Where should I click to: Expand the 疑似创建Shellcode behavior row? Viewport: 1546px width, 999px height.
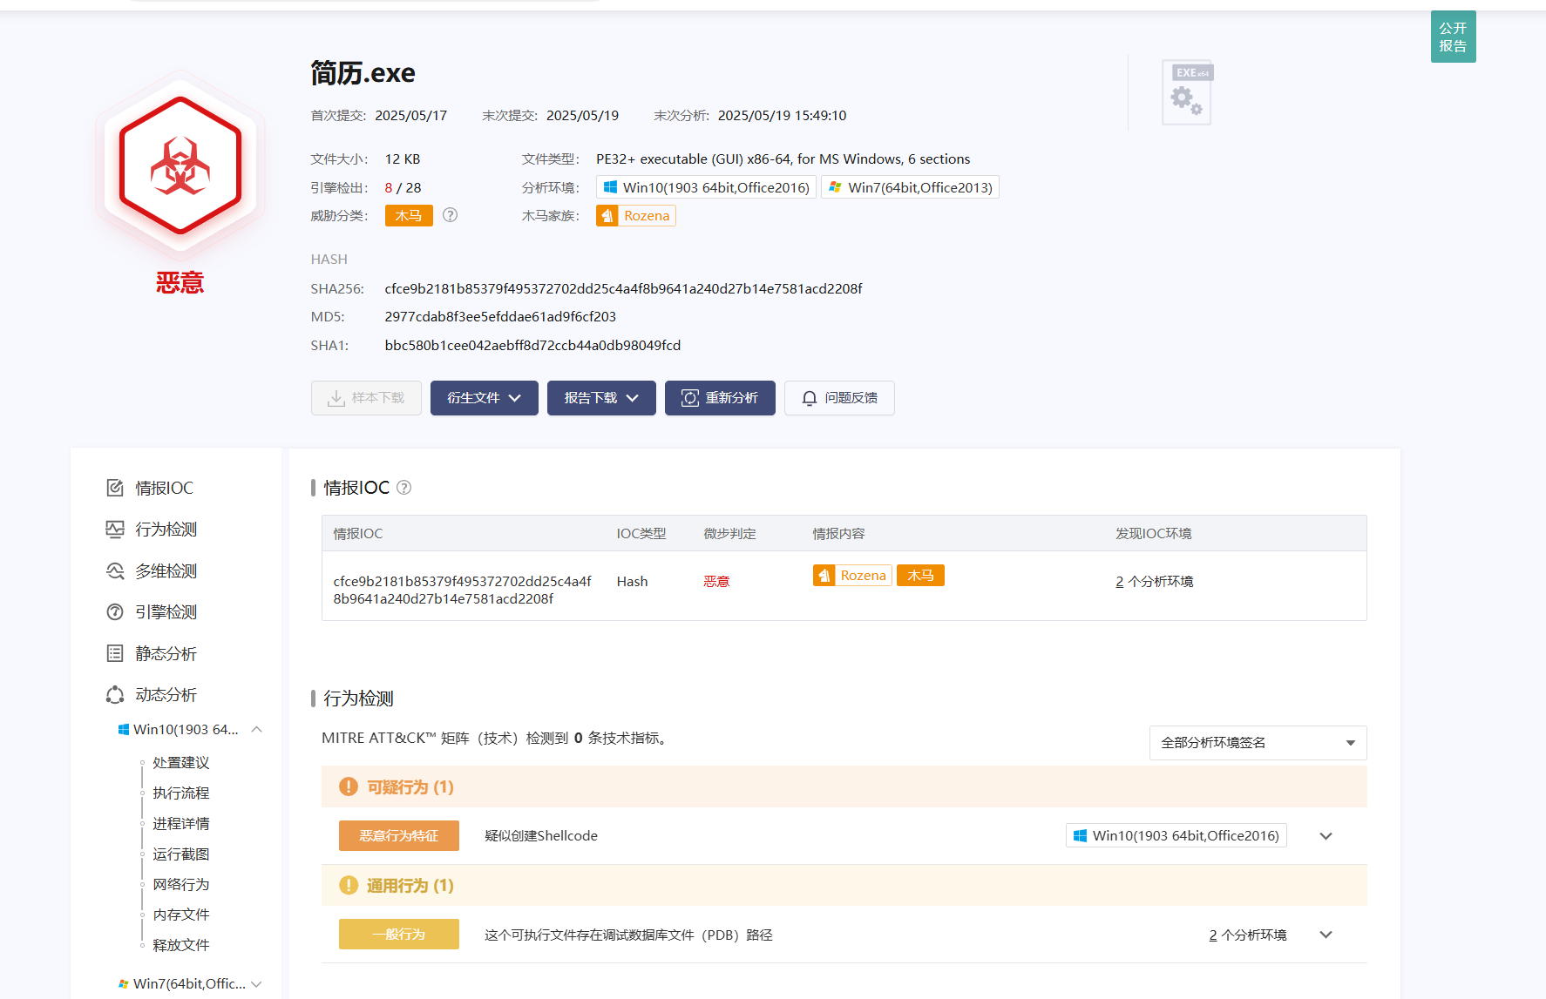click(x=1326, y=836)
